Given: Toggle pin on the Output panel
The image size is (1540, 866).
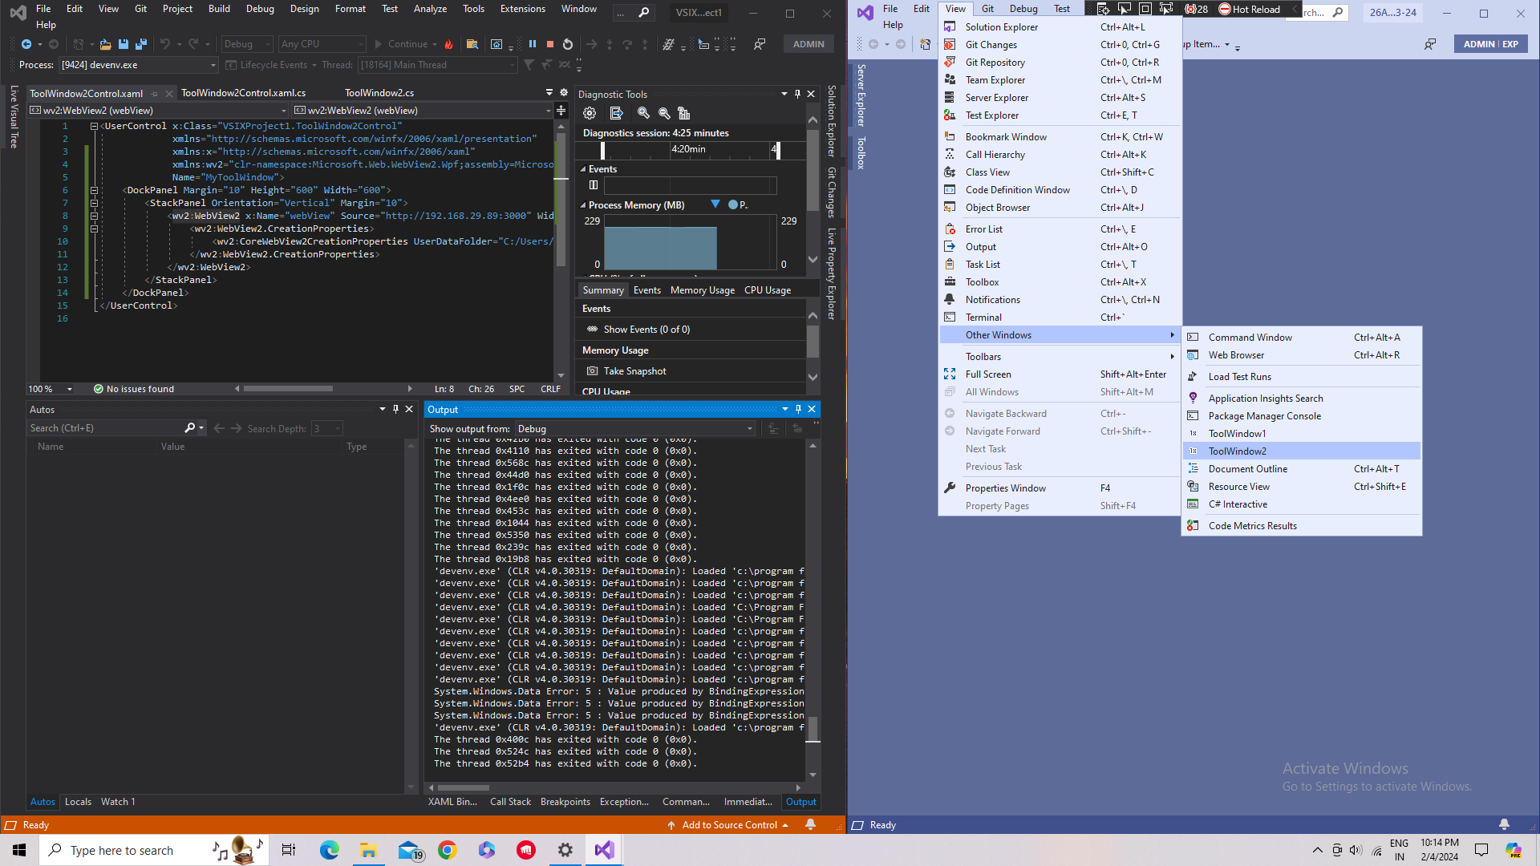Looking at the screenshot, I should coord(798,409).
